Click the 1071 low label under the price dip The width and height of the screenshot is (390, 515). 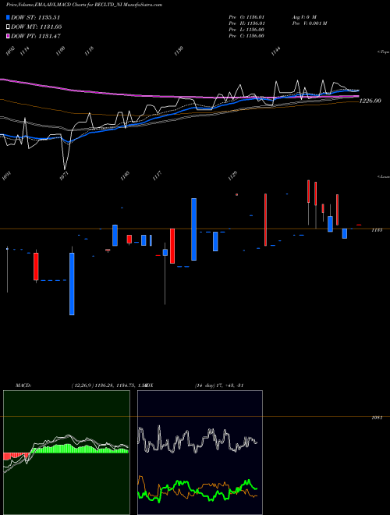(64, 176)
